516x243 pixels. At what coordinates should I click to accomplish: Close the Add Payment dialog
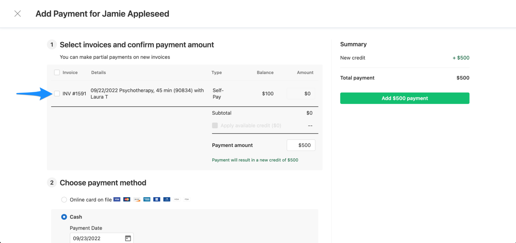click(18, 14)
